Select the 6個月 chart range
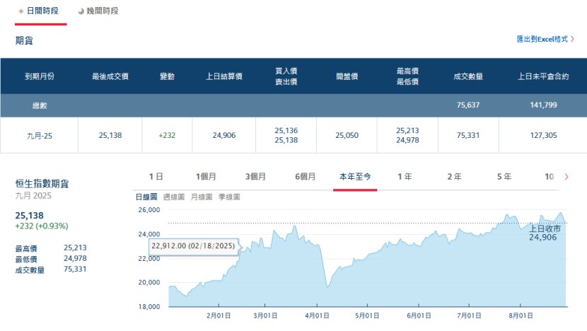This screenshot has width=587, height=331. (x=305, y=176)
